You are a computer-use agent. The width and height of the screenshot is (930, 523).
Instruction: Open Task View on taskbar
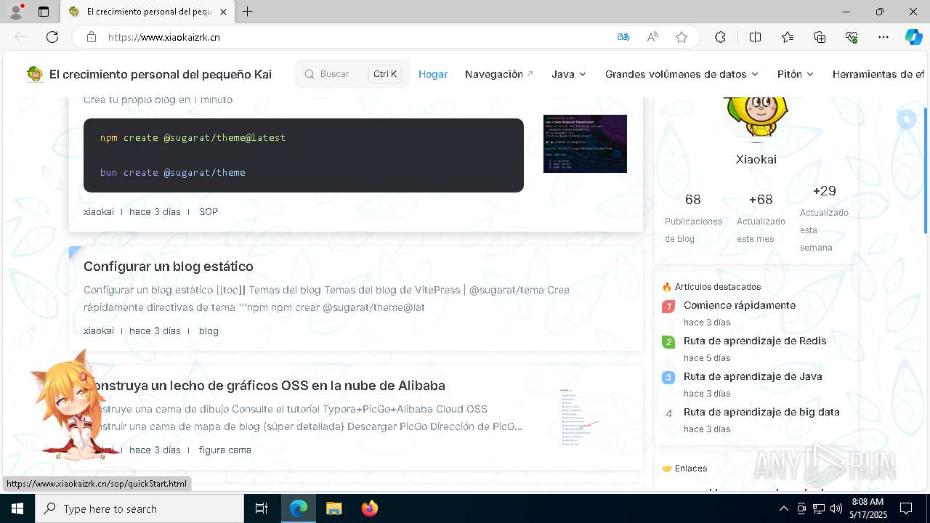[x=262, y=508]
